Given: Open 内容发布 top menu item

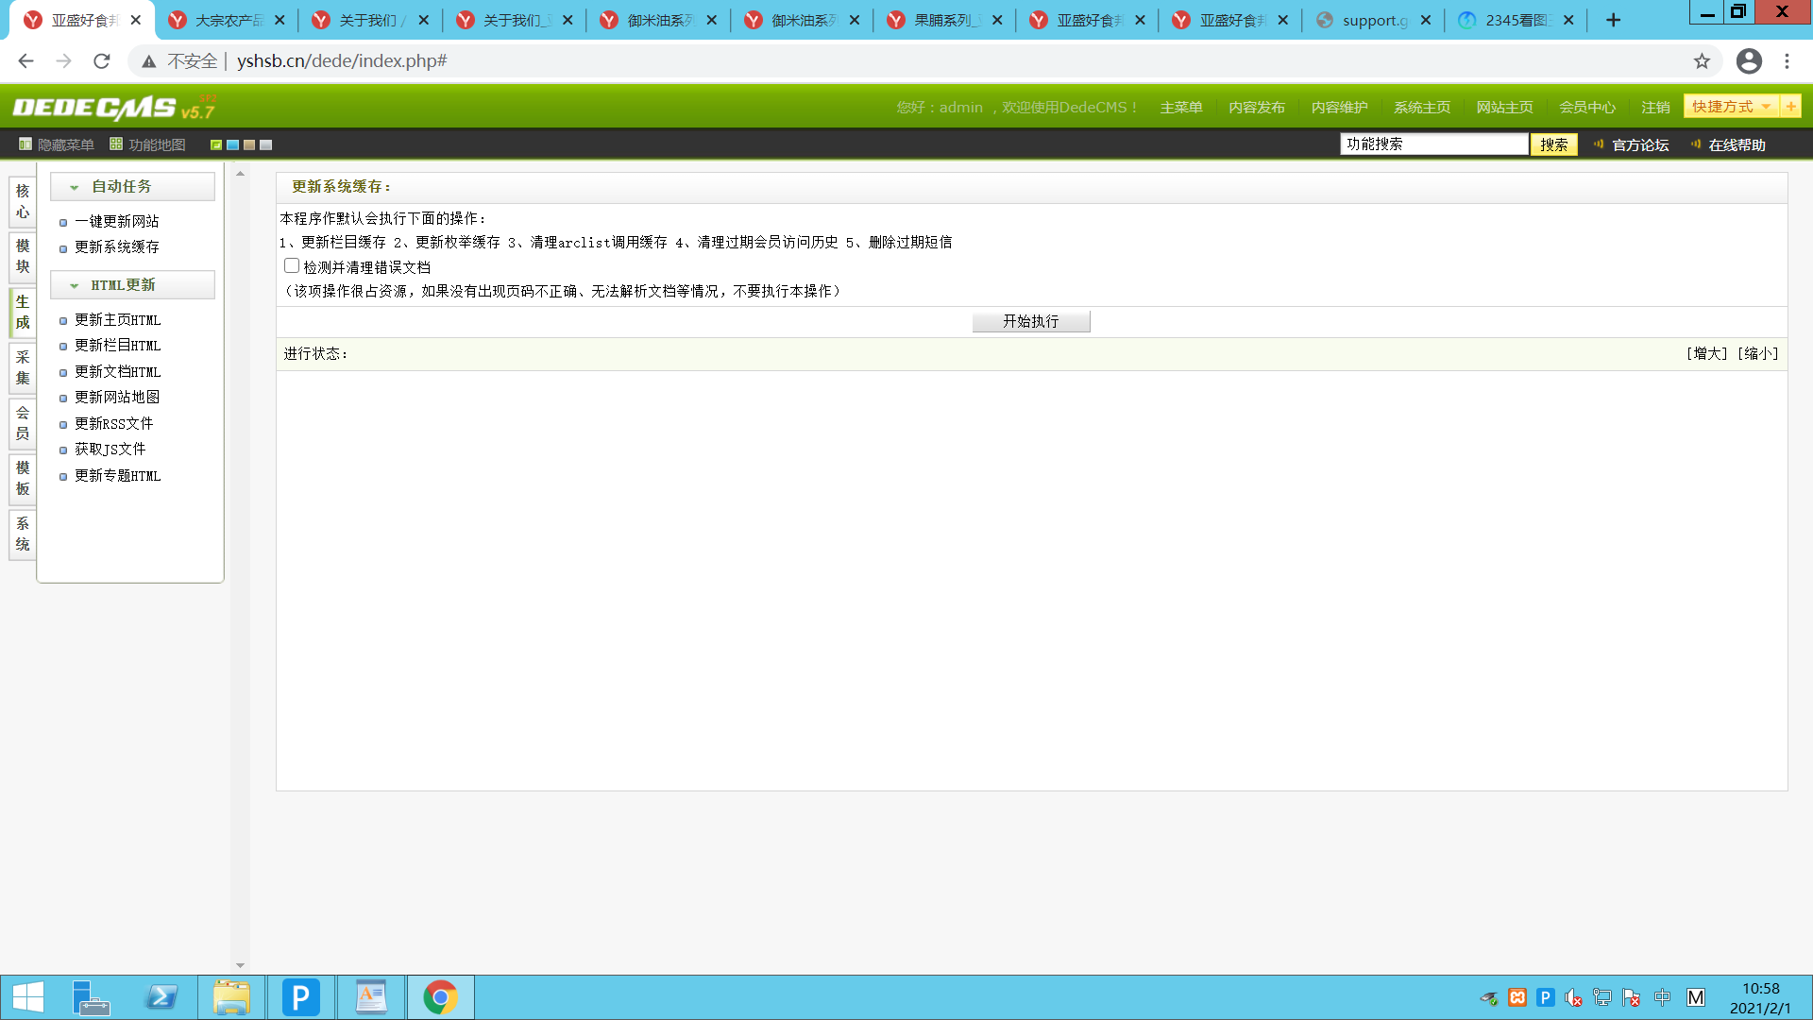Looking at the screenshot, I should click(x=1256, y=108).
